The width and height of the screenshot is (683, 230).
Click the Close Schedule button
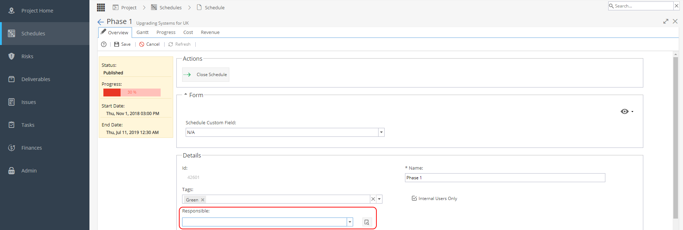pyautogui.click(x=206, y=75)
